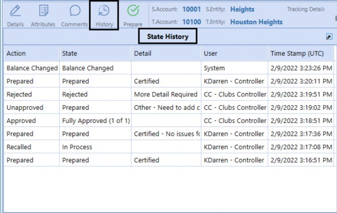Image resolution: width=337 pixels, height=213 pixels.
Task: Select the timestamp 2/9/2022 3:19:02 PM
Action: coord(301,107)
